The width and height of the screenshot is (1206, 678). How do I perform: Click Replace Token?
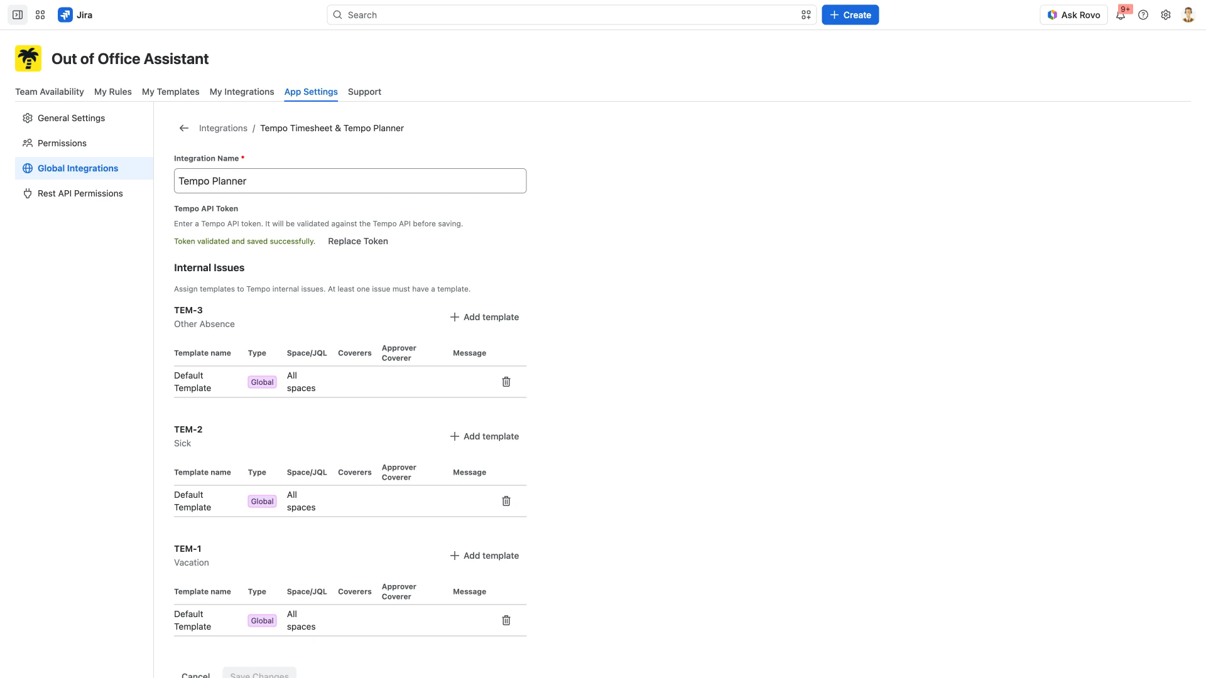[x=358, y=241]
